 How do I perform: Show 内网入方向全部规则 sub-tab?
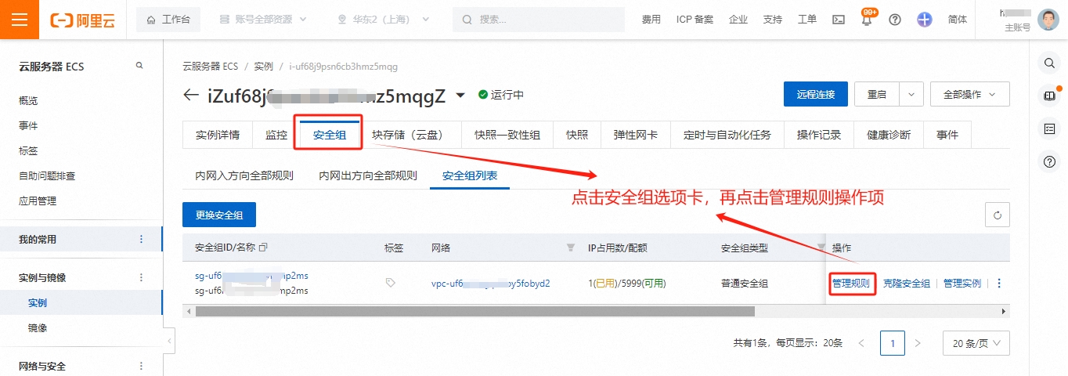tap(244, 175)
